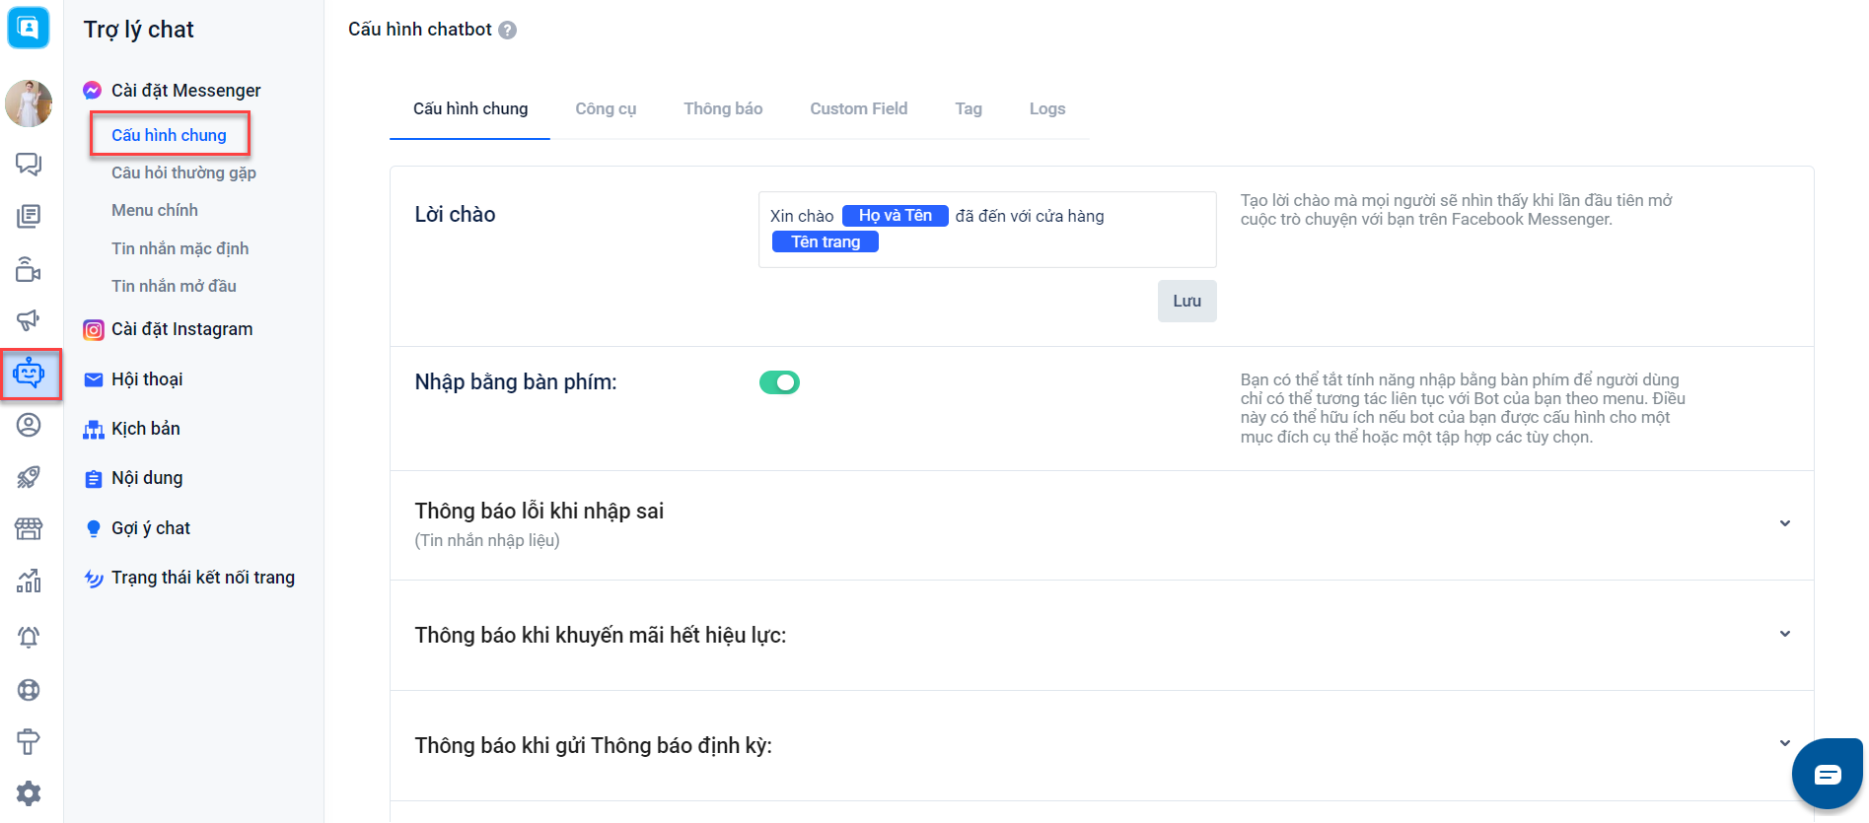Click the help question mark icon
The height and width of the screenshot is (823, 1869).
[x=508, y=31]
